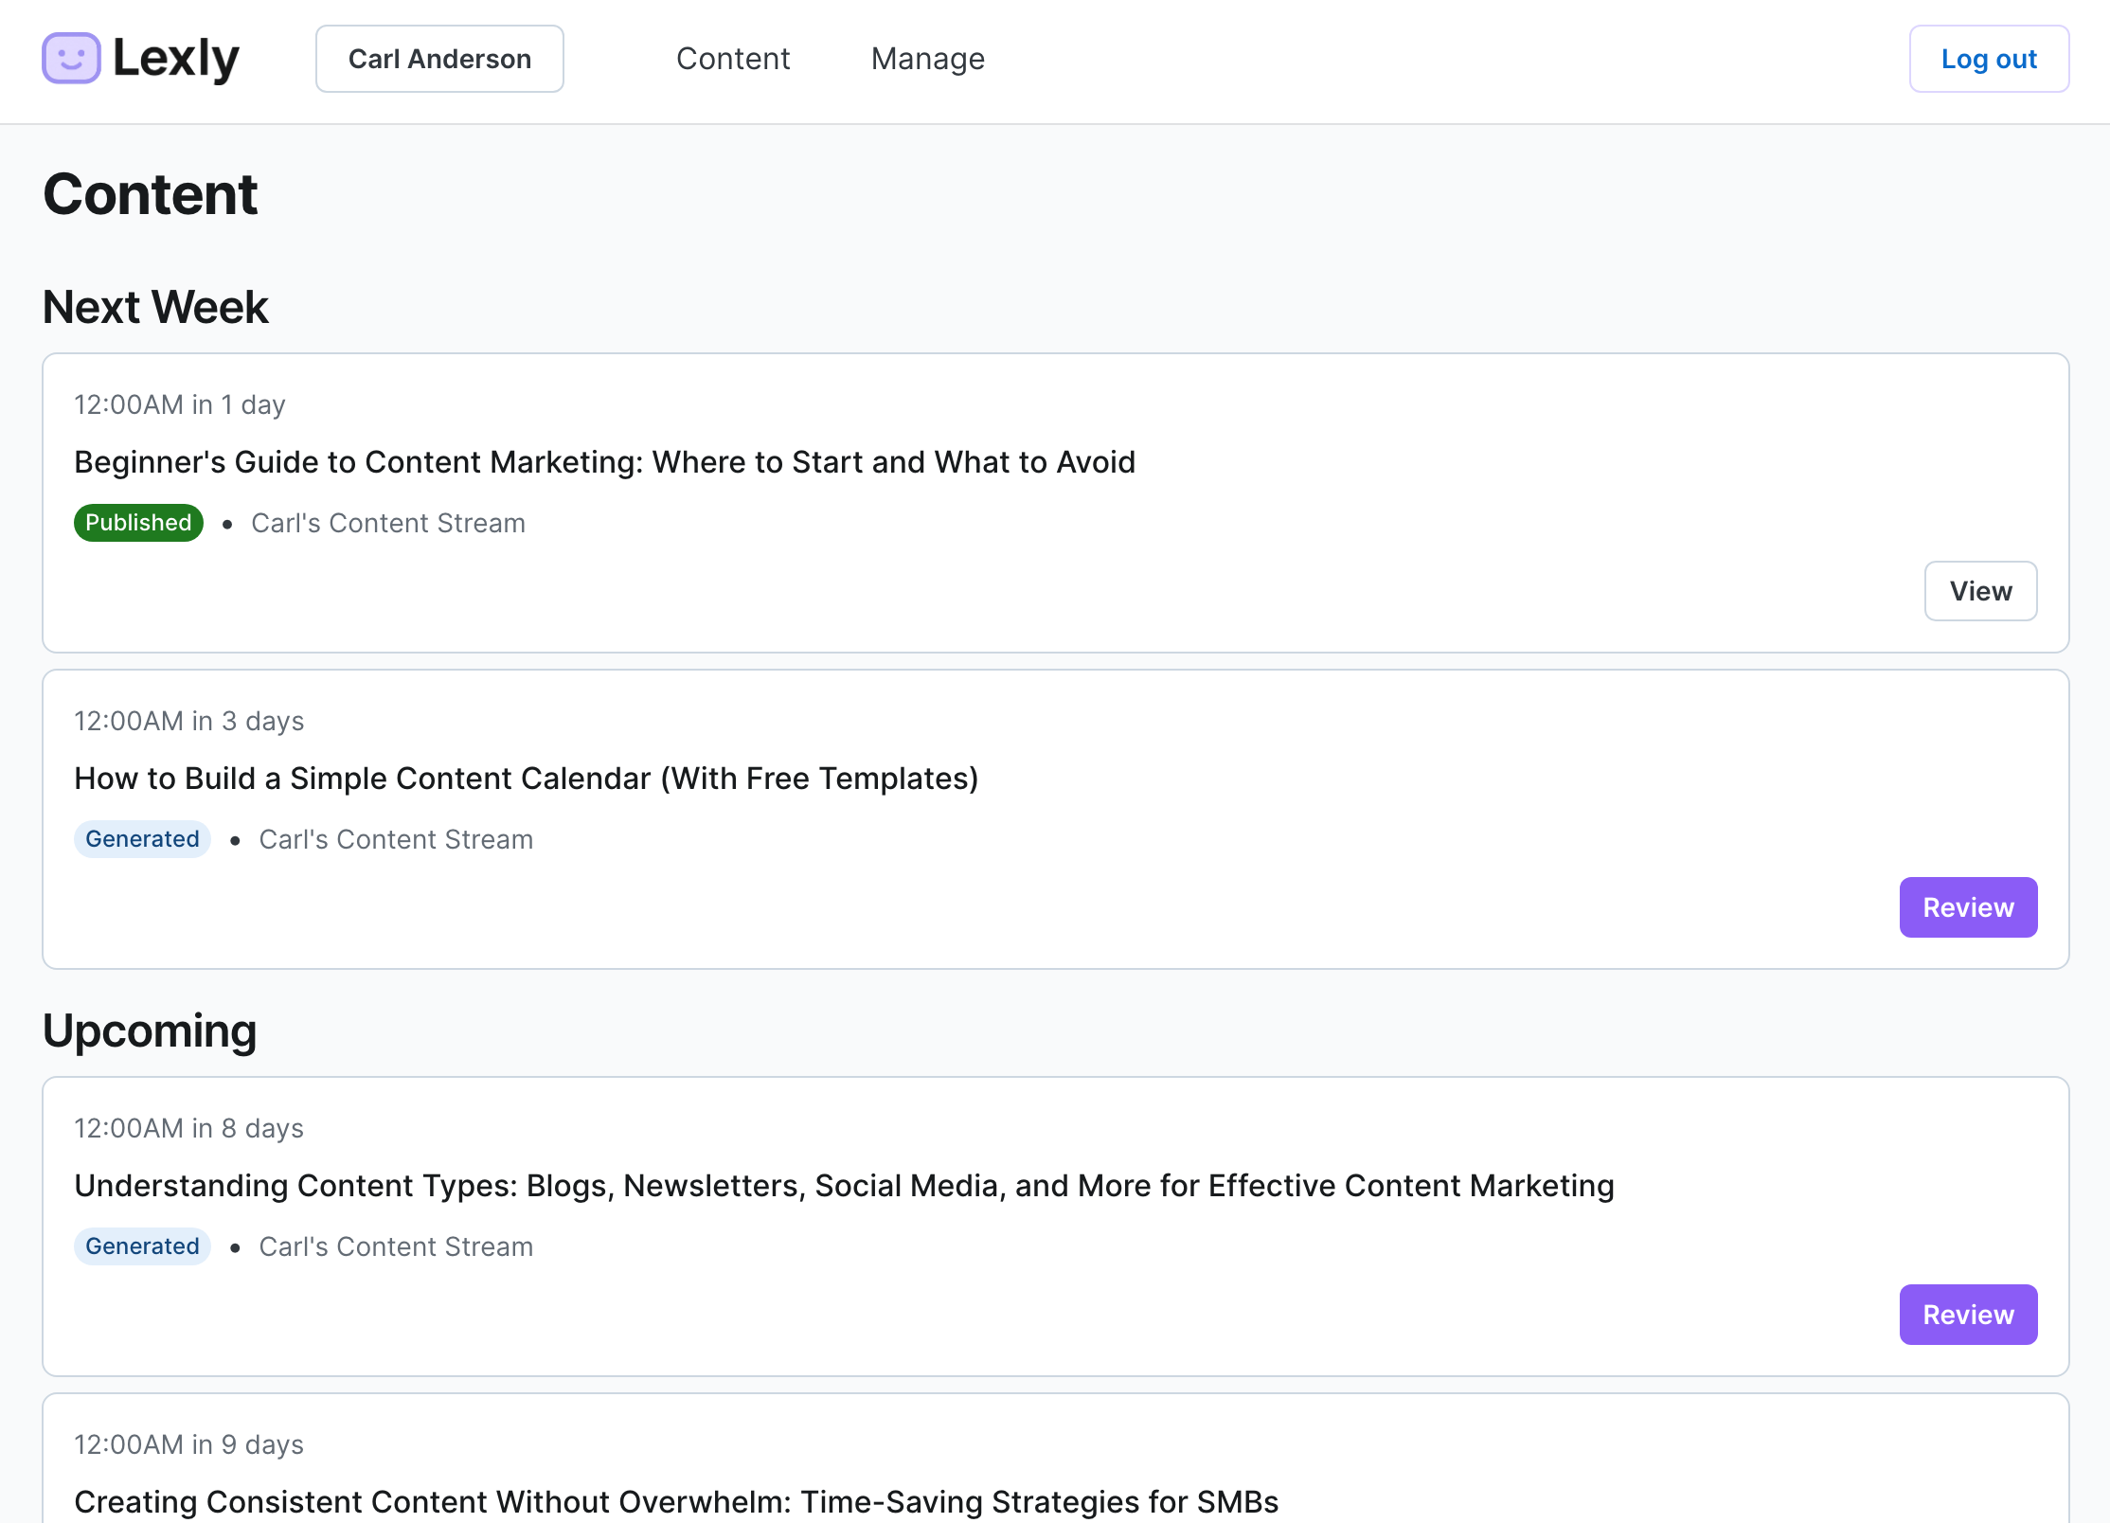Screen dimensions: 2110x1523
Task: Click the Lexly smiley logo icon
Action: pyautogui.click(x=71, y=59)
